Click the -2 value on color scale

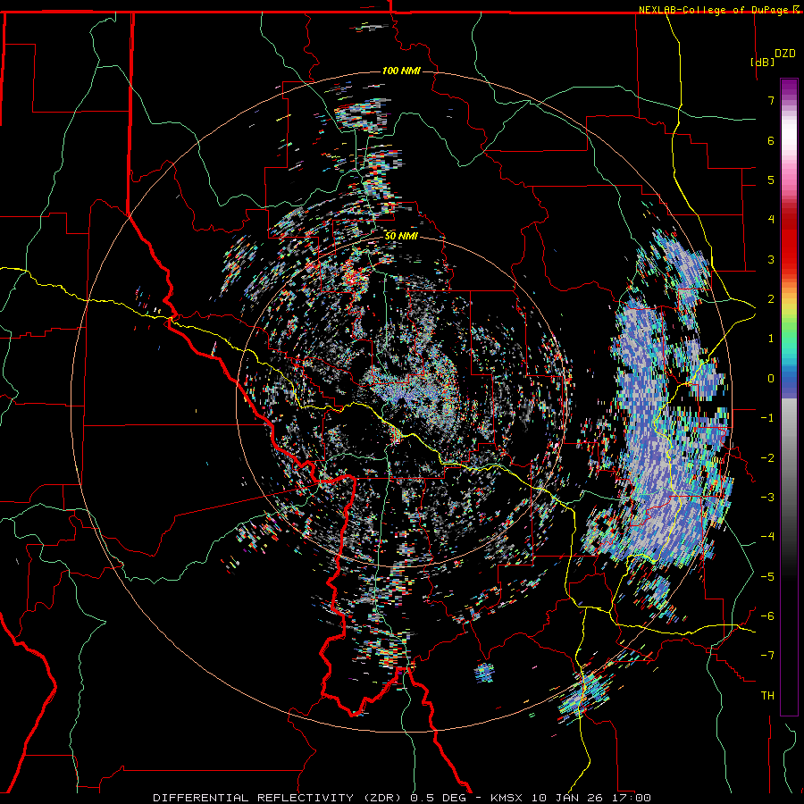click(x=767, y=458)
